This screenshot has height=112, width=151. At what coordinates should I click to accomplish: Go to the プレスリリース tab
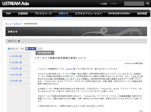[x=43, y=13]
